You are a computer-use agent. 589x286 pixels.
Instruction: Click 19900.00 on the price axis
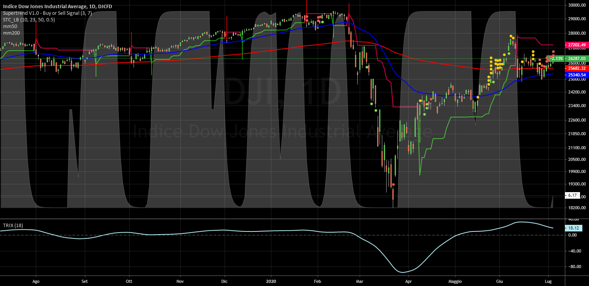click(577, 171)
